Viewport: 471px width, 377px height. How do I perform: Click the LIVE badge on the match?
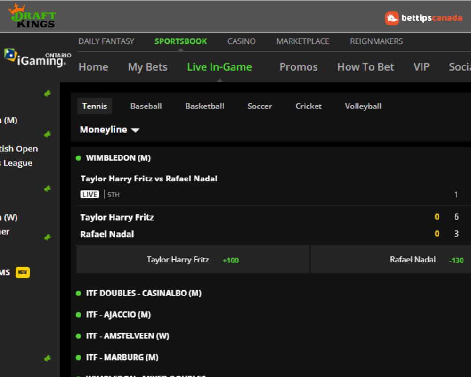tap(89, 195)
